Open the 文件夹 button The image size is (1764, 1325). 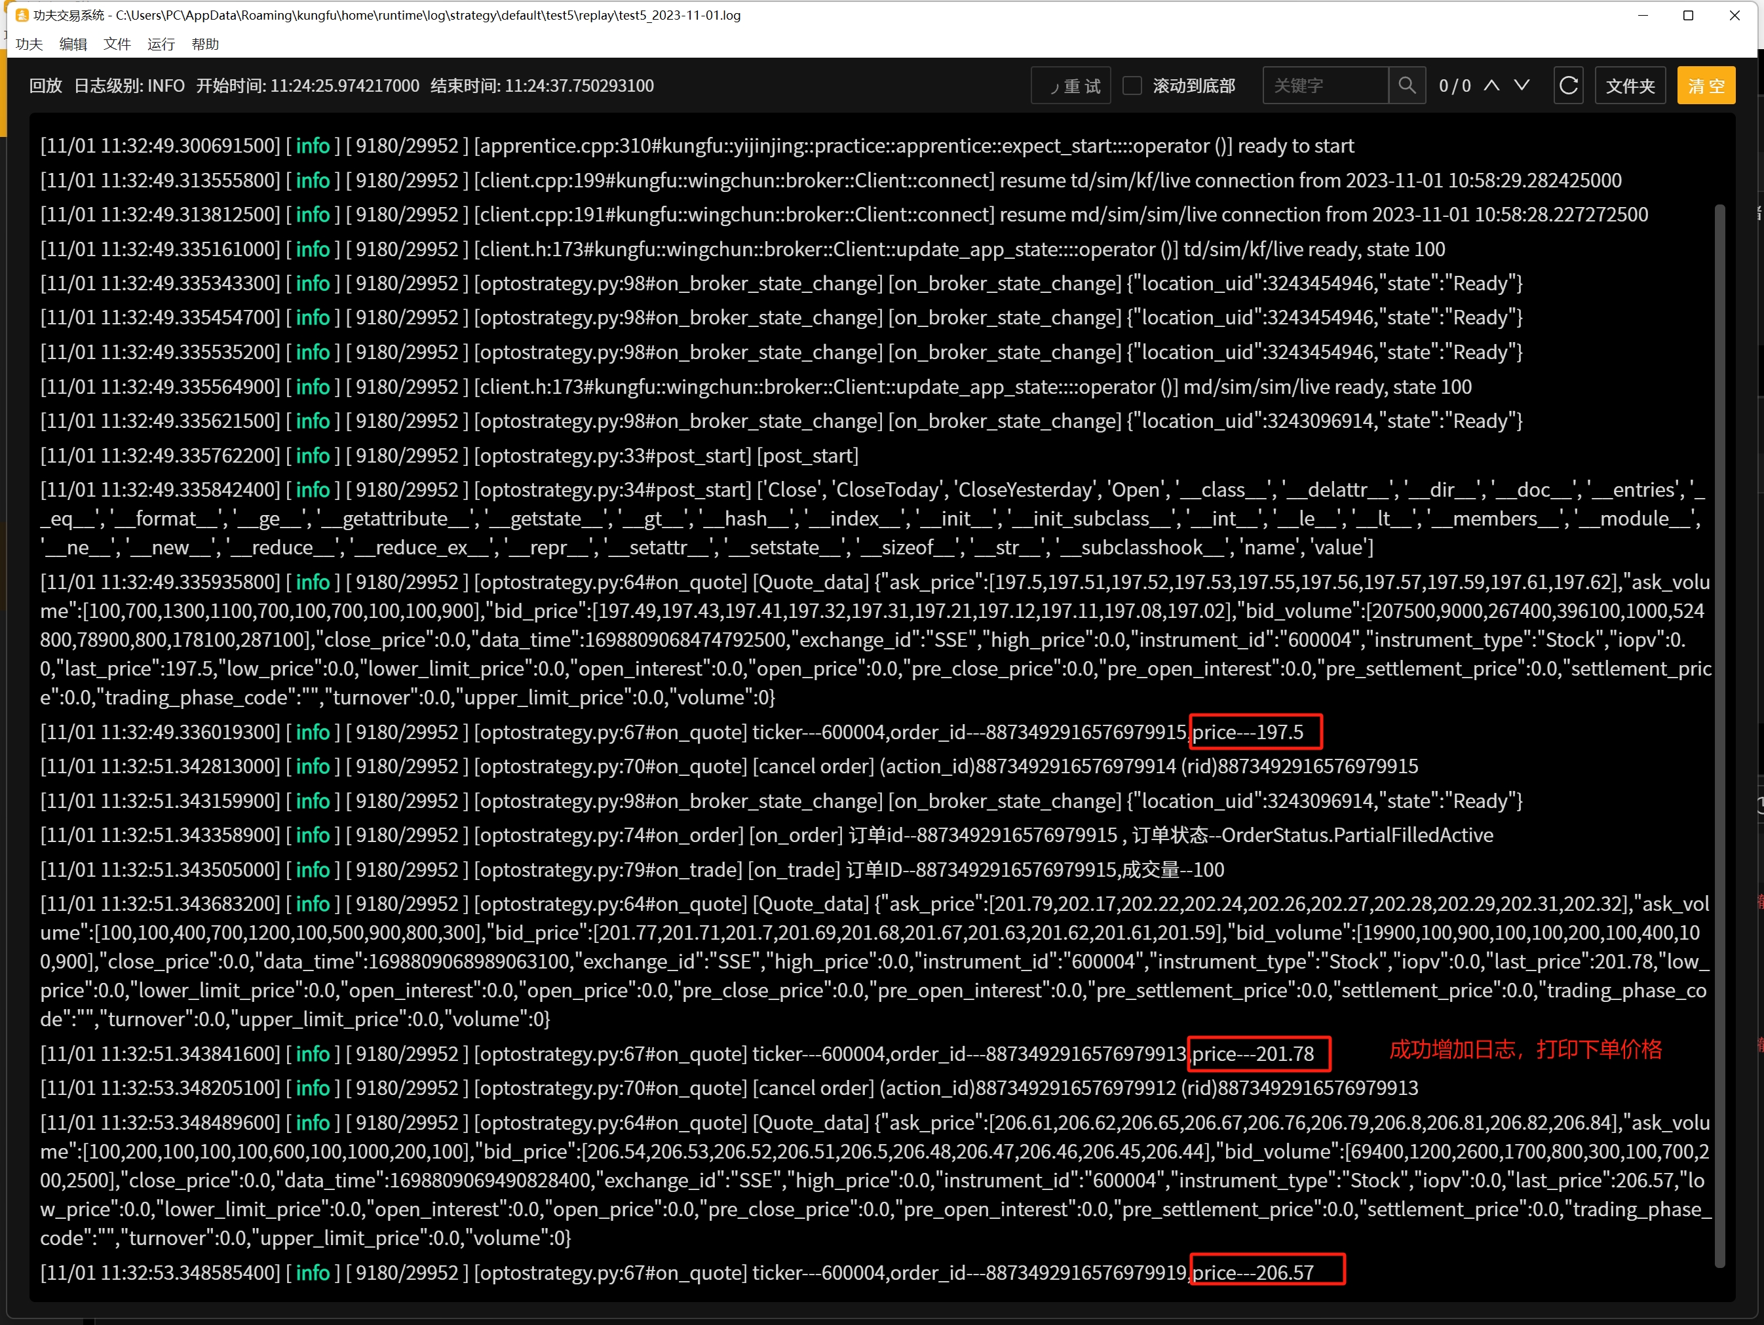click(1630, 85)
